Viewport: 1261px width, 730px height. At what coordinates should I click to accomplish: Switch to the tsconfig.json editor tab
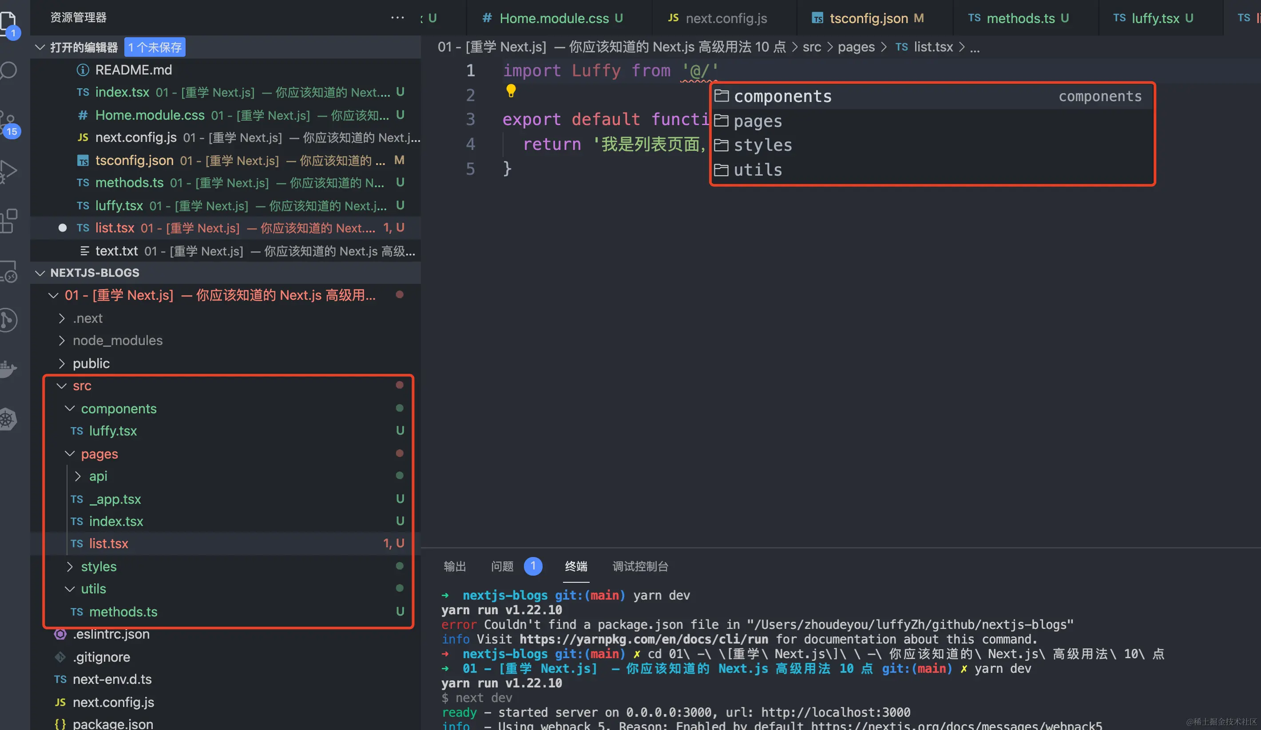click(868, 19)
